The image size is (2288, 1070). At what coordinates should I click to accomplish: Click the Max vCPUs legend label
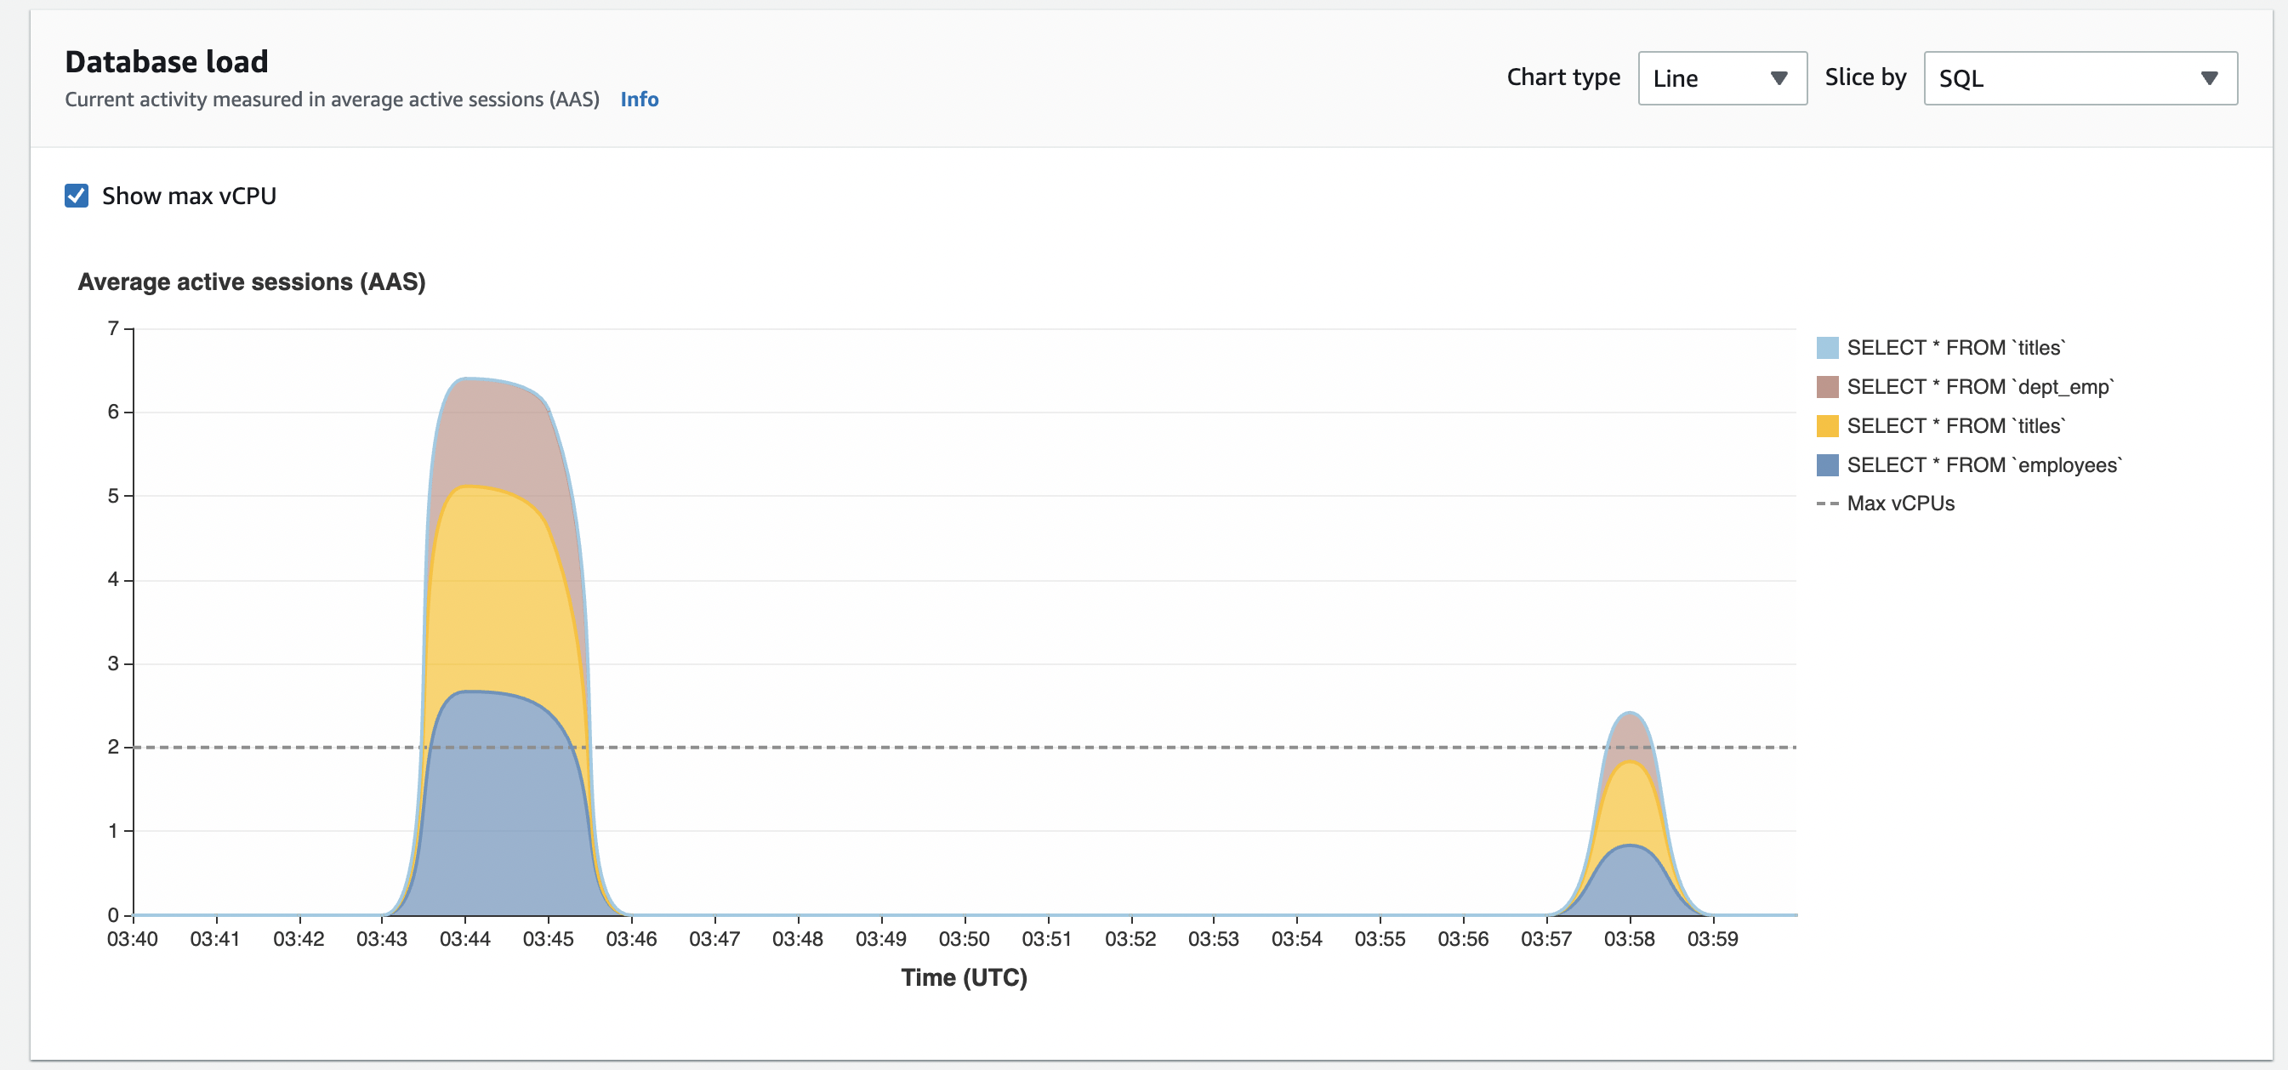tap(1900, 504)
